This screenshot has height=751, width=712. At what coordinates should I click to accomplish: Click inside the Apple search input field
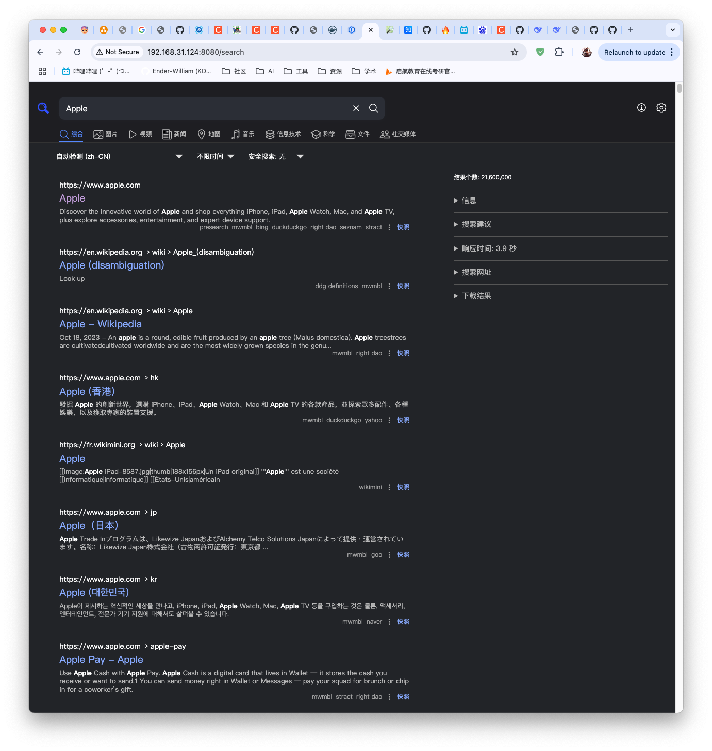(206, 108)
